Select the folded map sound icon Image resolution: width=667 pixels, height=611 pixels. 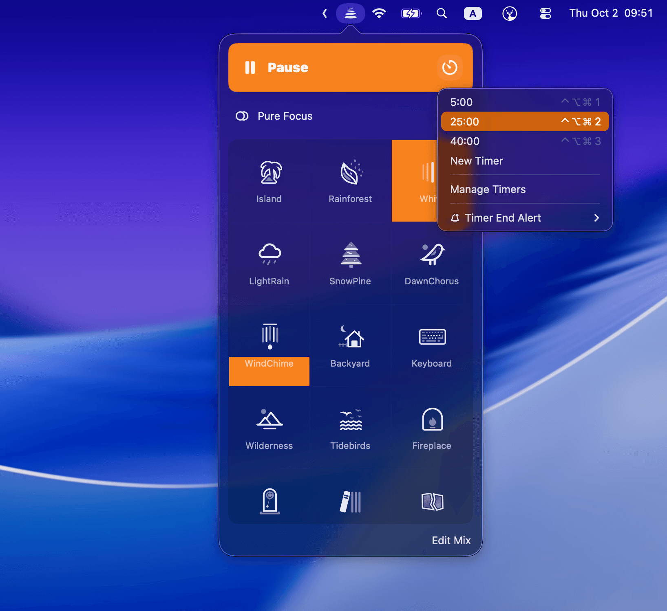click(432, 501)
